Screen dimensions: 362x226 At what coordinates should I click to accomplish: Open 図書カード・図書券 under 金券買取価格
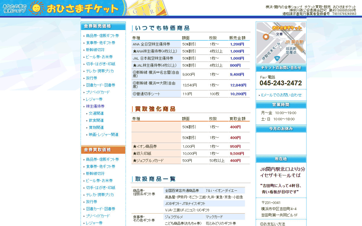[101, 209]
